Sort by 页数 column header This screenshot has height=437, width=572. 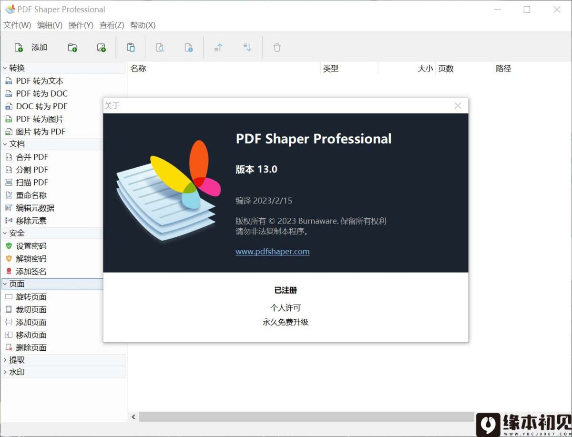click(x=464, y=69)
